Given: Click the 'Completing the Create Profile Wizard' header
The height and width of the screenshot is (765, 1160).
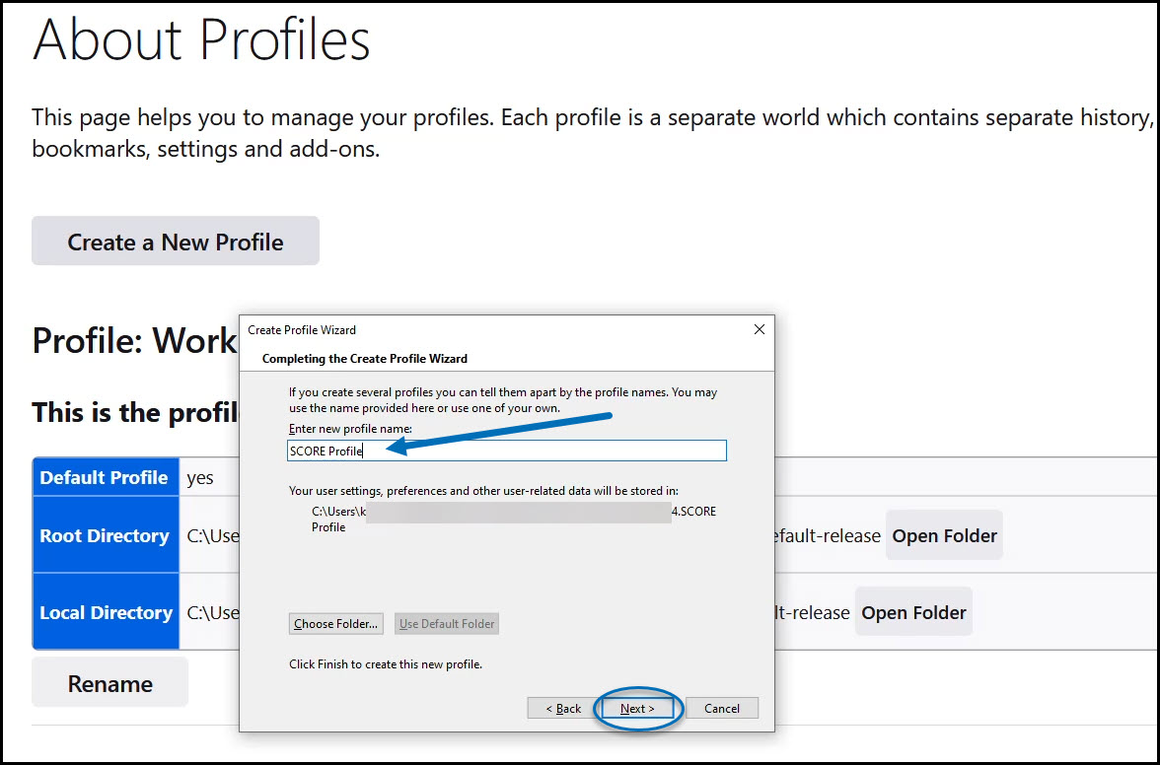Looking at the screenshot, I should 365,359.
